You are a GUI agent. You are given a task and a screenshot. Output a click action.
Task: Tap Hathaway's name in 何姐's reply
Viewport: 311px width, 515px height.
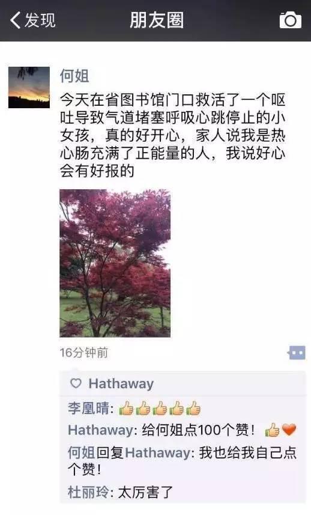[x=157, y=453]
